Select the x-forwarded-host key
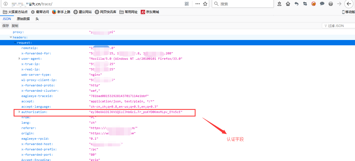Screen dimensions: 355x161 click(37, 144)
